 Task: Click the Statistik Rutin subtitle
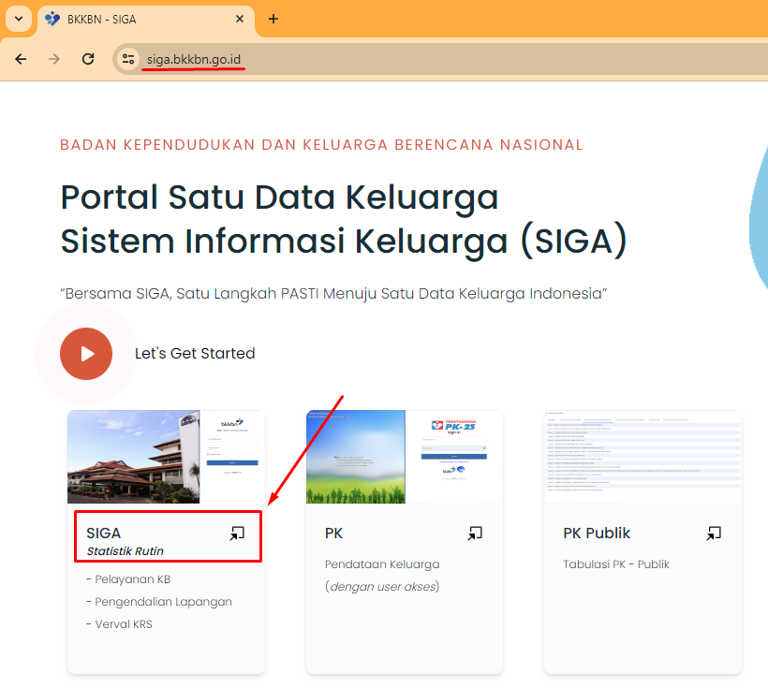point(126,551)
